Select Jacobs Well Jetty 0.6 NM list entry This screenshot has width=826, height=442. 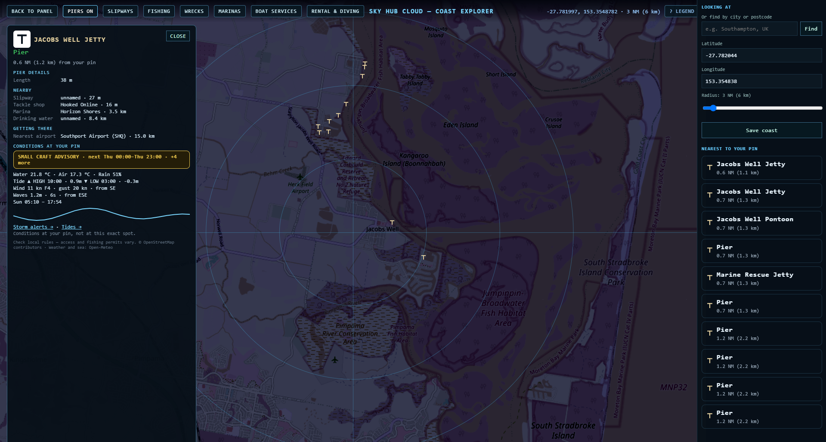(x=761, y=168)
